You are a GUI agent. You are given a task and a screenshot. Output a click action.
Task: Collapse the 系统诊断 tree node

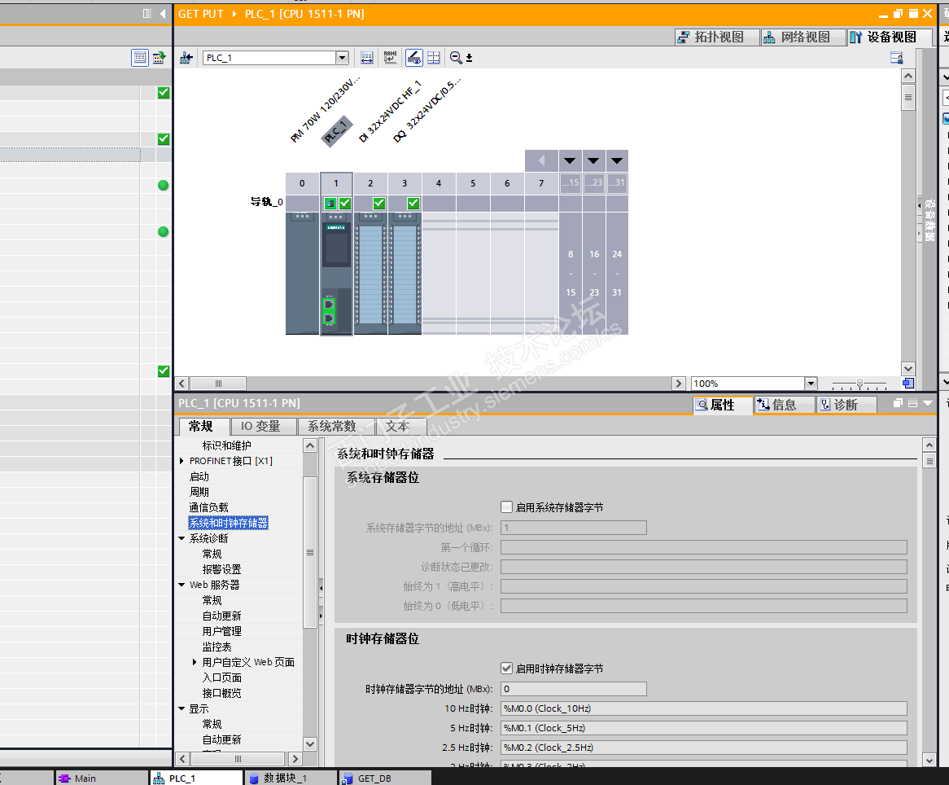click(x=181, y=538)
